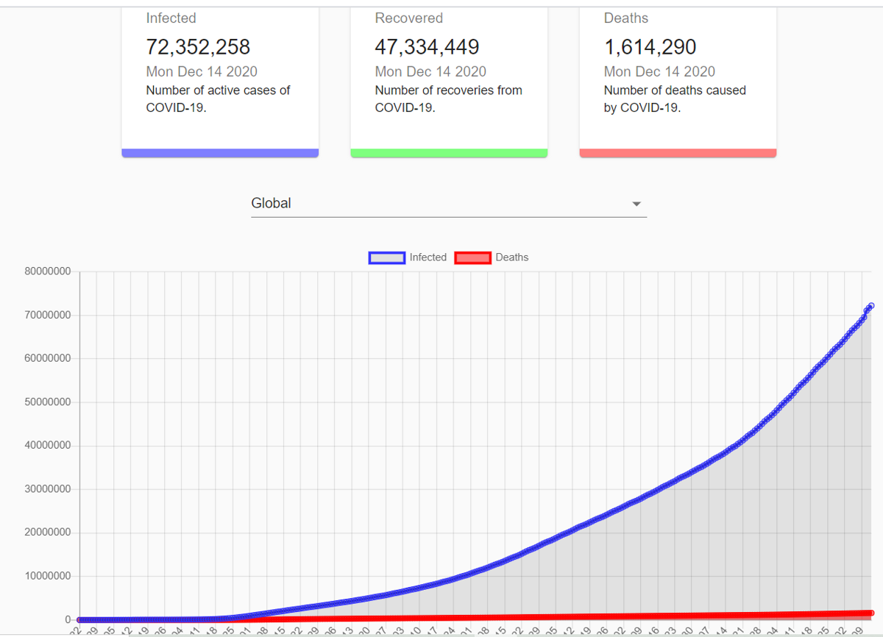Toggle the Deaths legend swatch

point(473,257)
